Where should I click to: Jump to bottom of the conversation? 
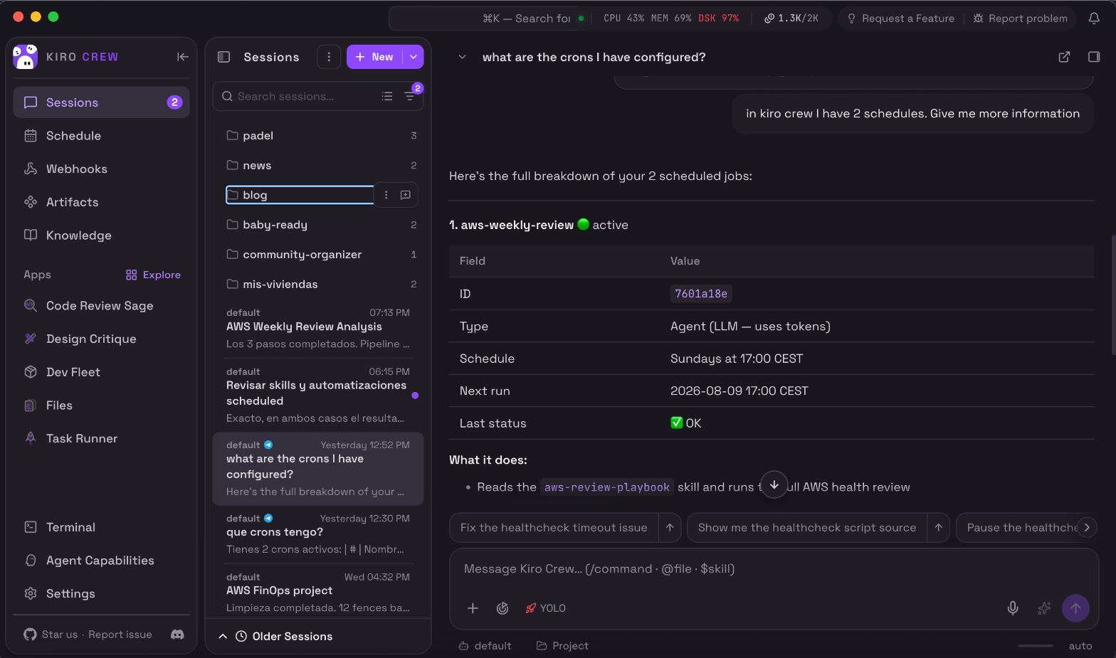774,484
